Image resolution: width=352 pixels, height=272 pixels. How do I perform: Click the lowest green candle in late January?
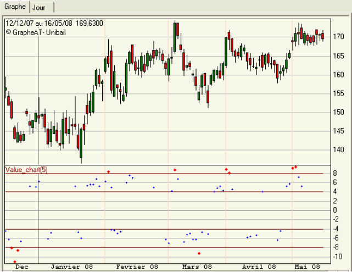pos(81,143)
